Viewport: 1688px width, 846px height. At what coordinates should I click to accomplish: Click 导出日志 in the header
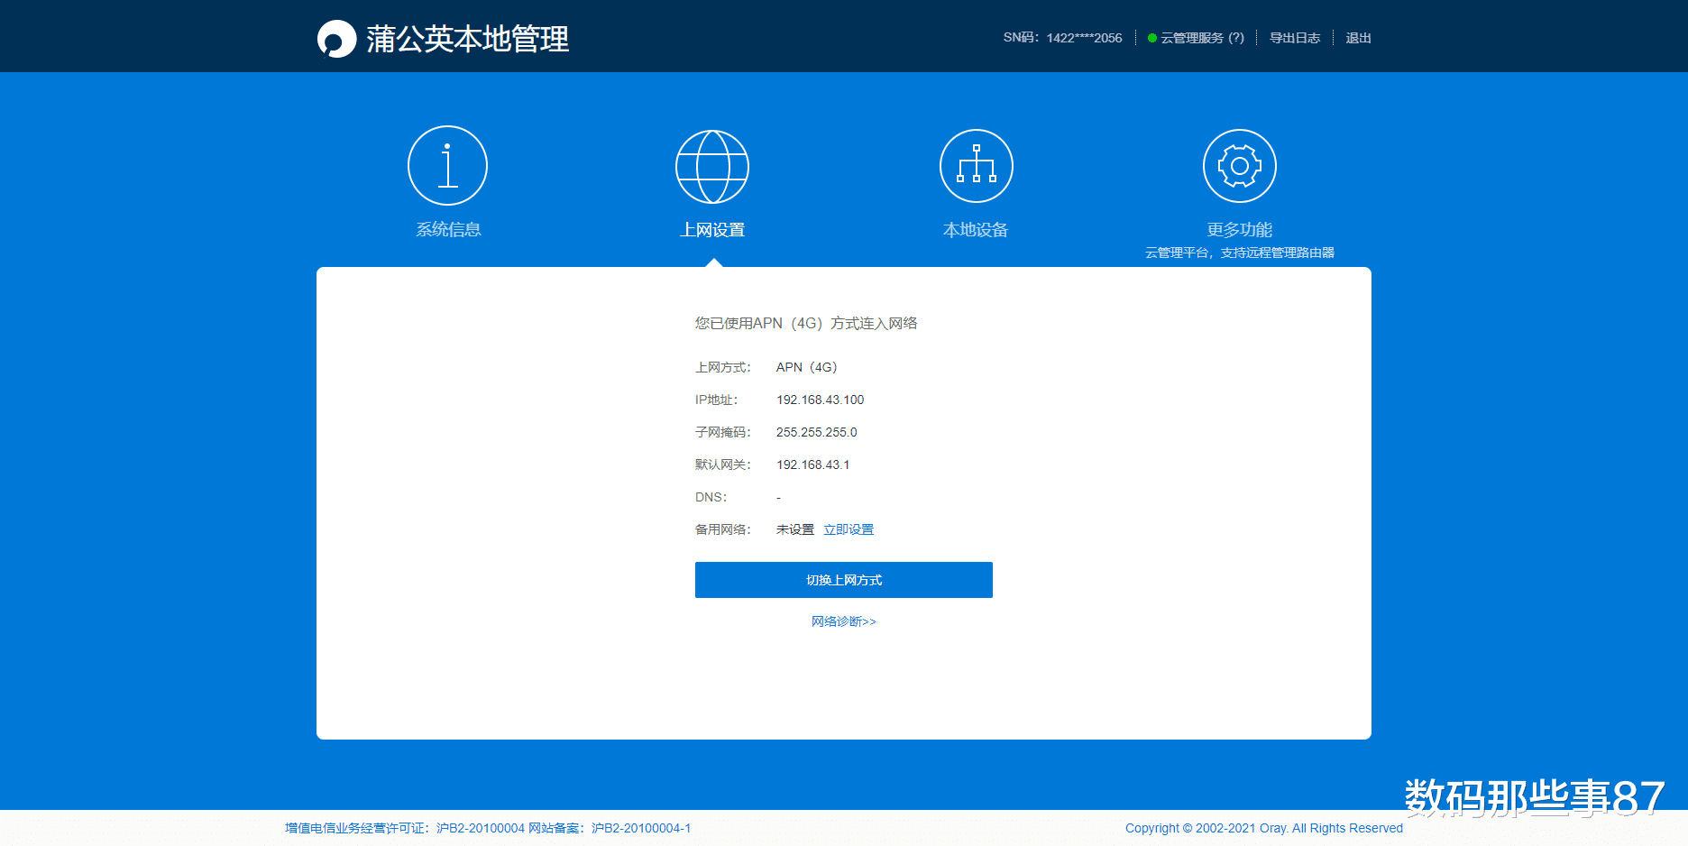coord(1295,38)
